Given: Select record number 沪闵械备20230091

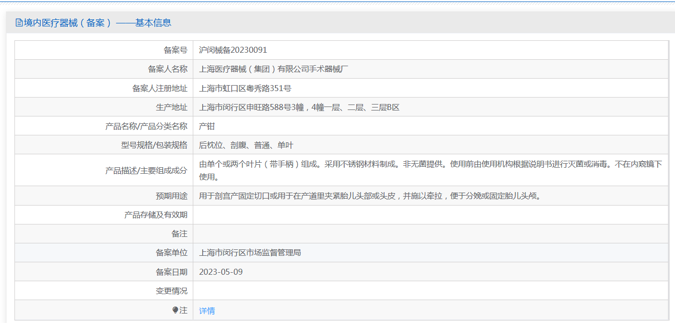Looking at the screenshot, I should 233,50.
